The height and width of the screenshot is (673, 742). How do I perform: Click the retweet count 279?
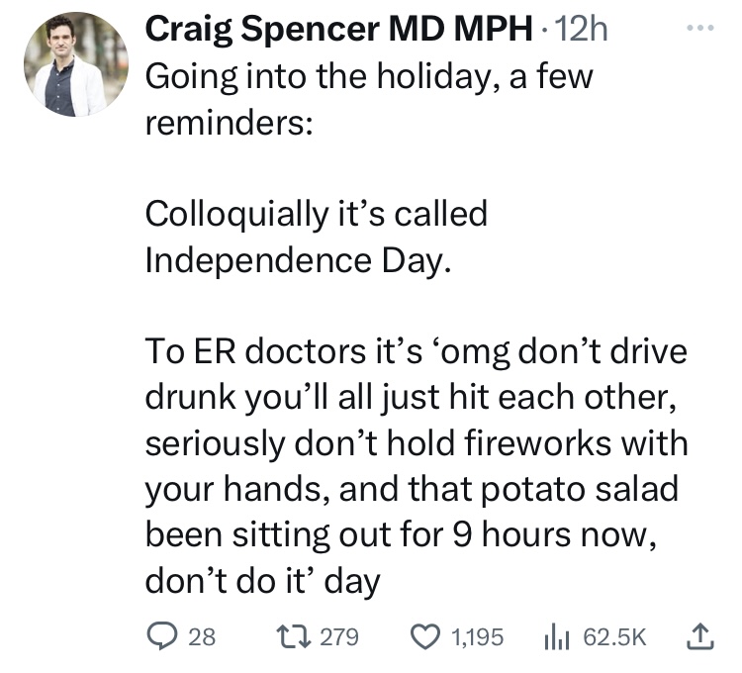point(339,636)
